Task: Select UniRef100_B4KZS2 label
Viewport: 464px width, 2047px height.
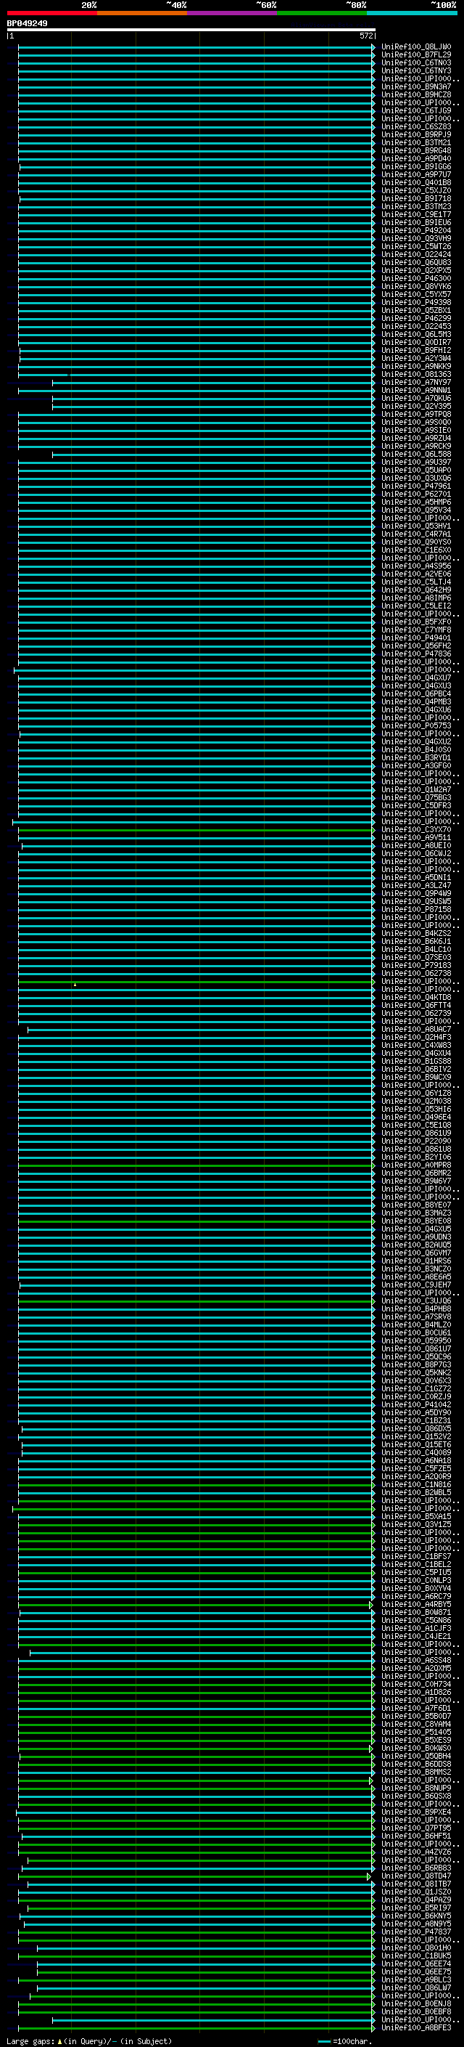Action: tap(416, 934)
